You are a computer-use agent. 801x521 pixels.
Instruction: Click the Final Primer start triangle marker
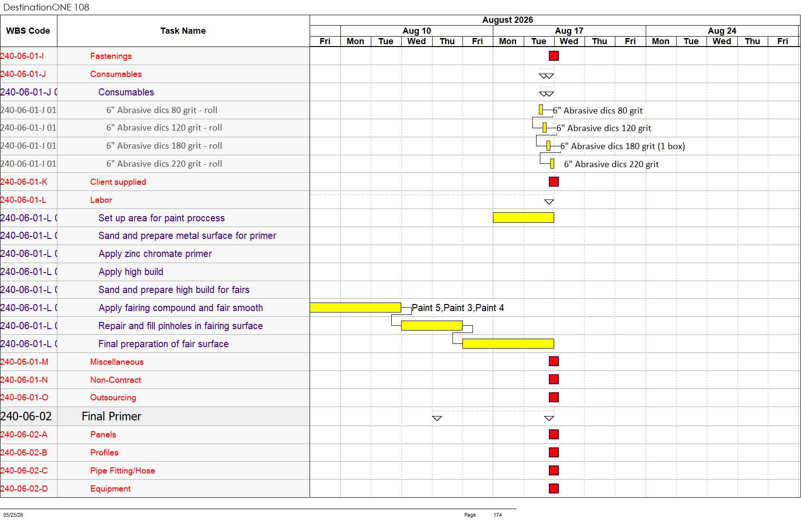(437, 418)
